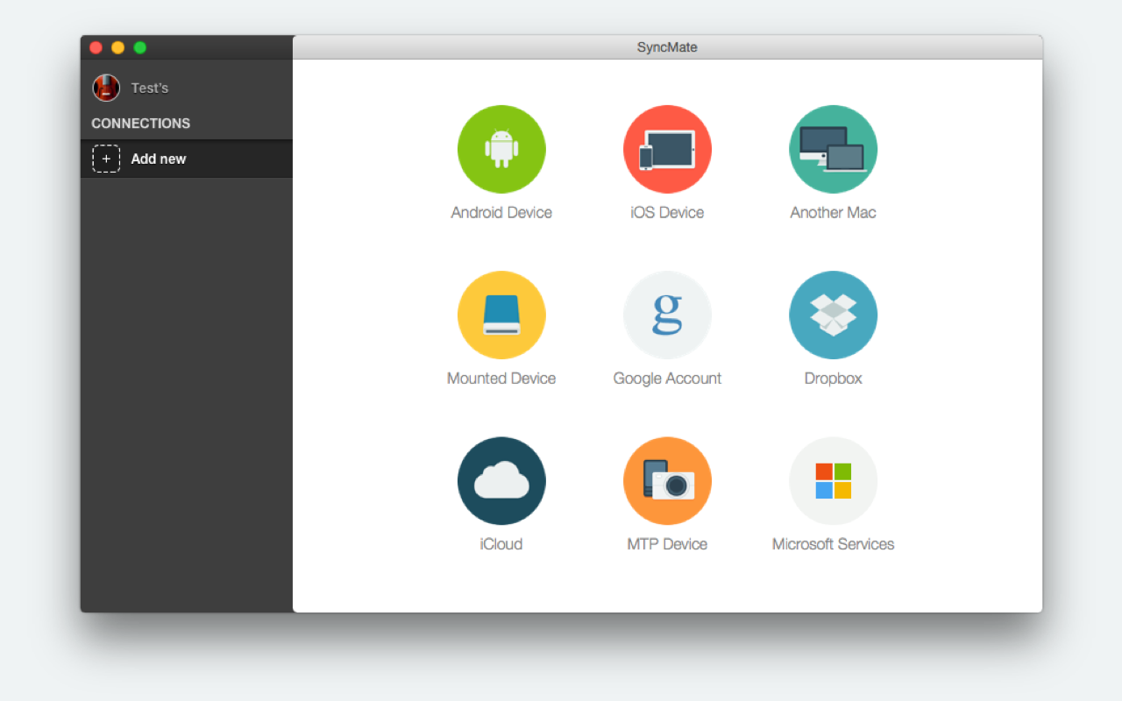Click the "Android Device" label
Screen dimensions: 1122x701
[501, 213]
